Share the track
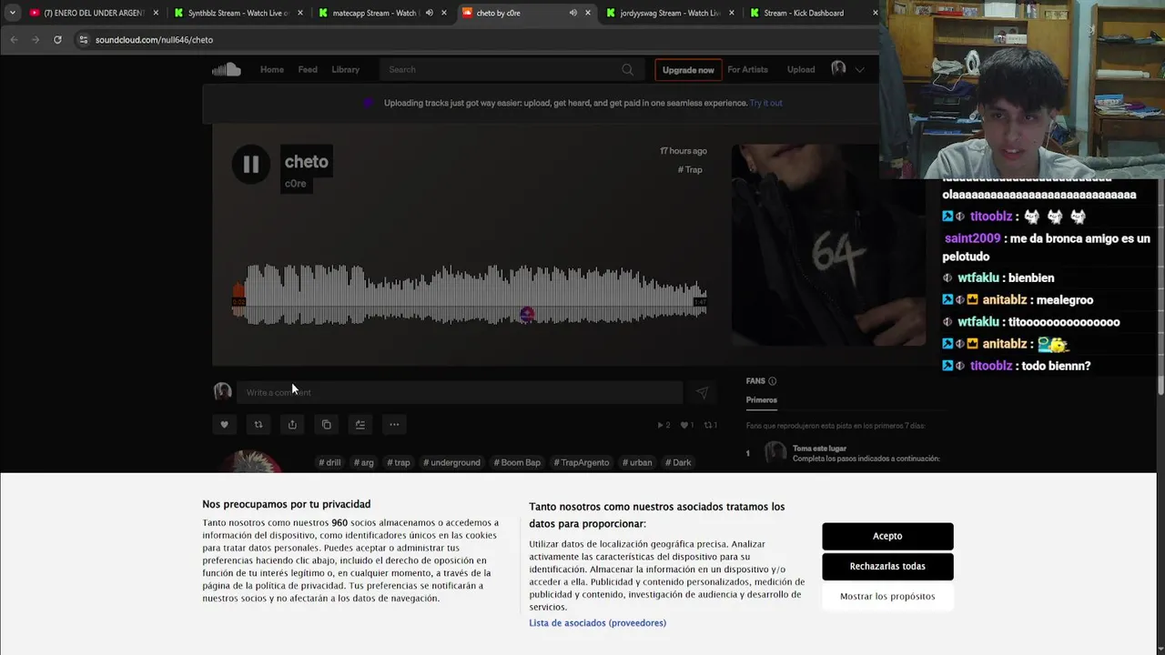Image resolution: width=1165 pixels, height=655 pixels. point(292,424)
